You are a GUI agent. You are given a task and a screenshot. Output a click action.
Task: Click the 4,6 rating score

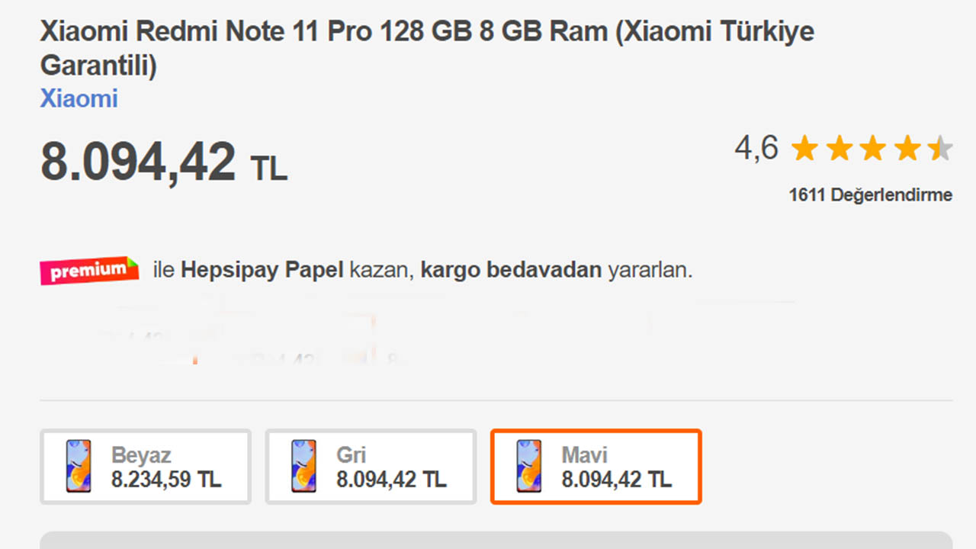pyautogui.click(x=758, y=149)
